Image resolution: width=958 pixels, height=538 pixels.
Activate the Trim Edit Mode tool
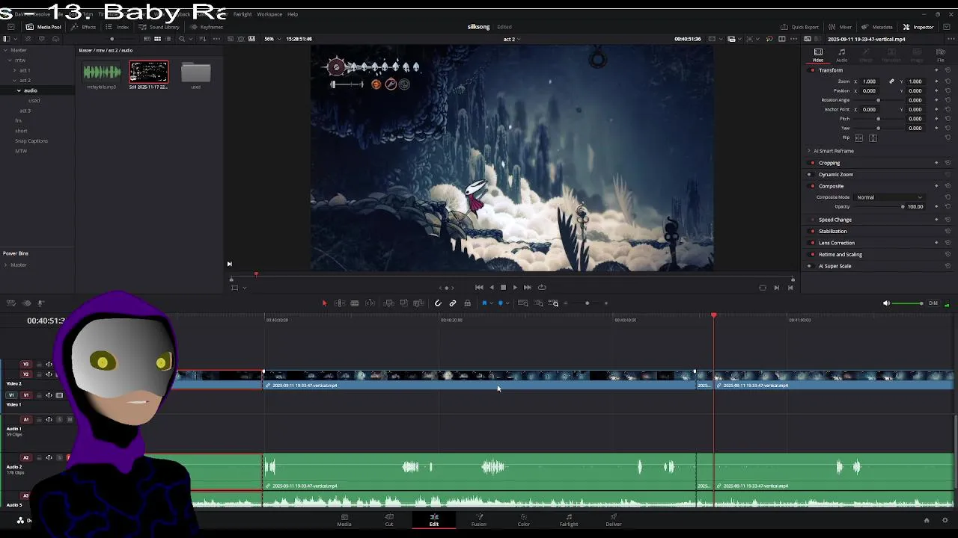(x=339, y=303)
